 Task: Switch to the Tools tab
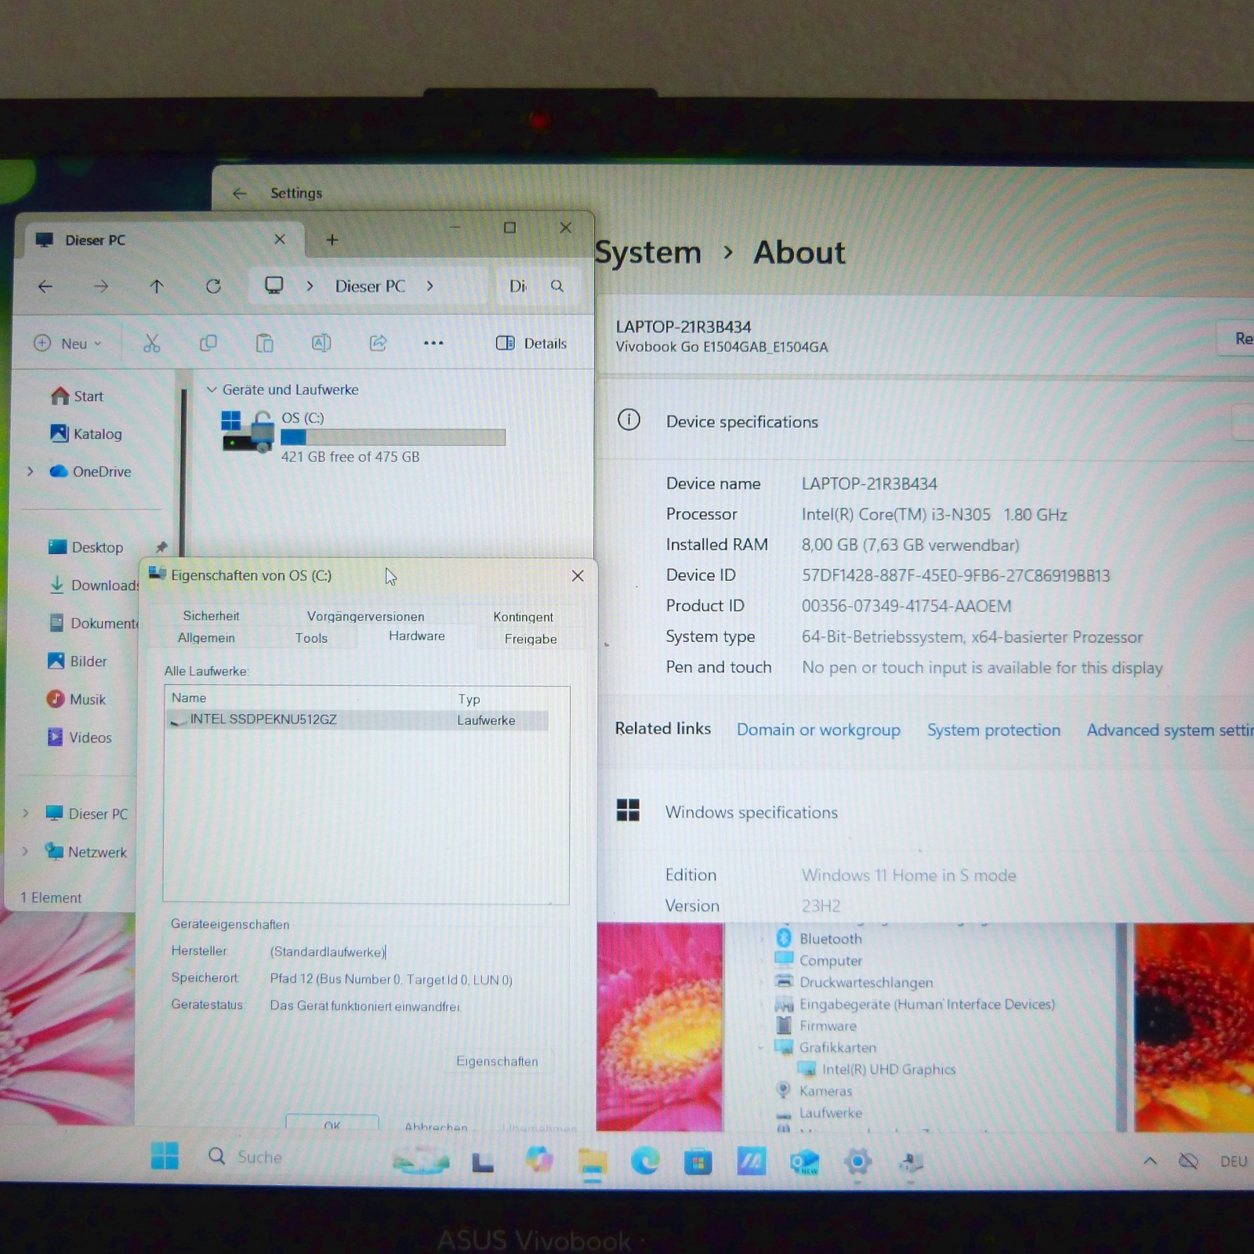point(311,638)
